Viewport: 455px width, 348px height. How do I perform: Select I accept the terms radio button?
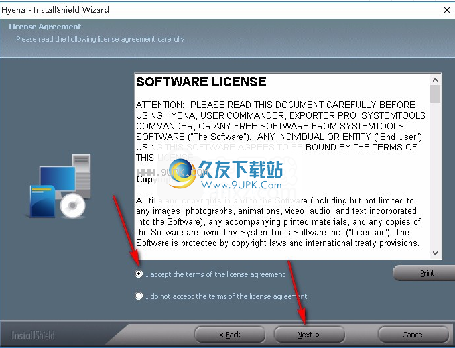139,274
